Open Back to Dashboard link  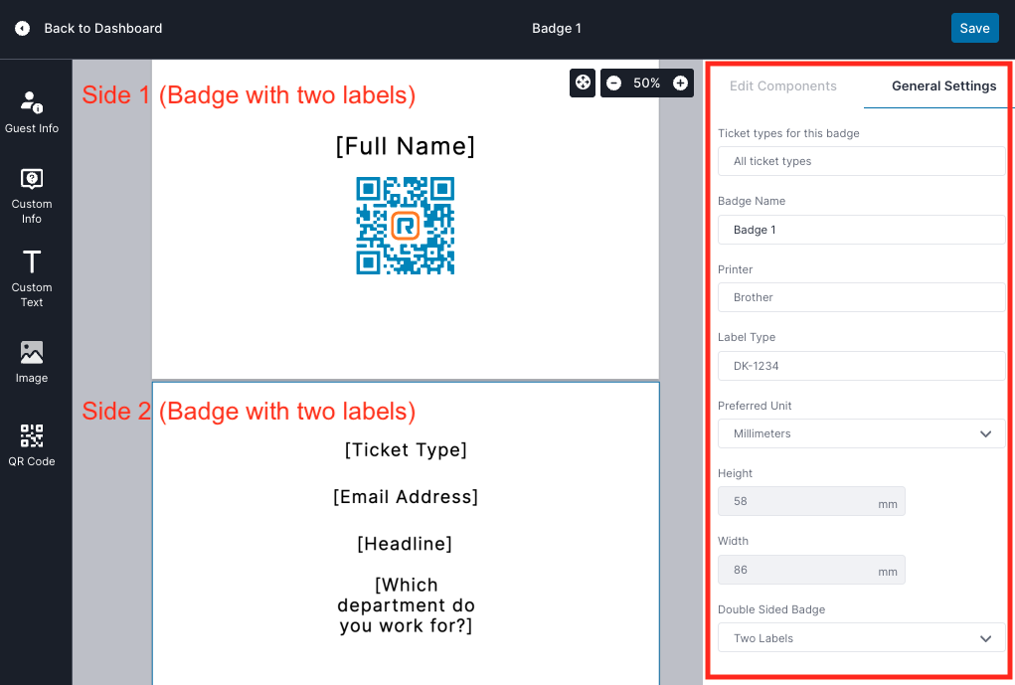point(103,29)
